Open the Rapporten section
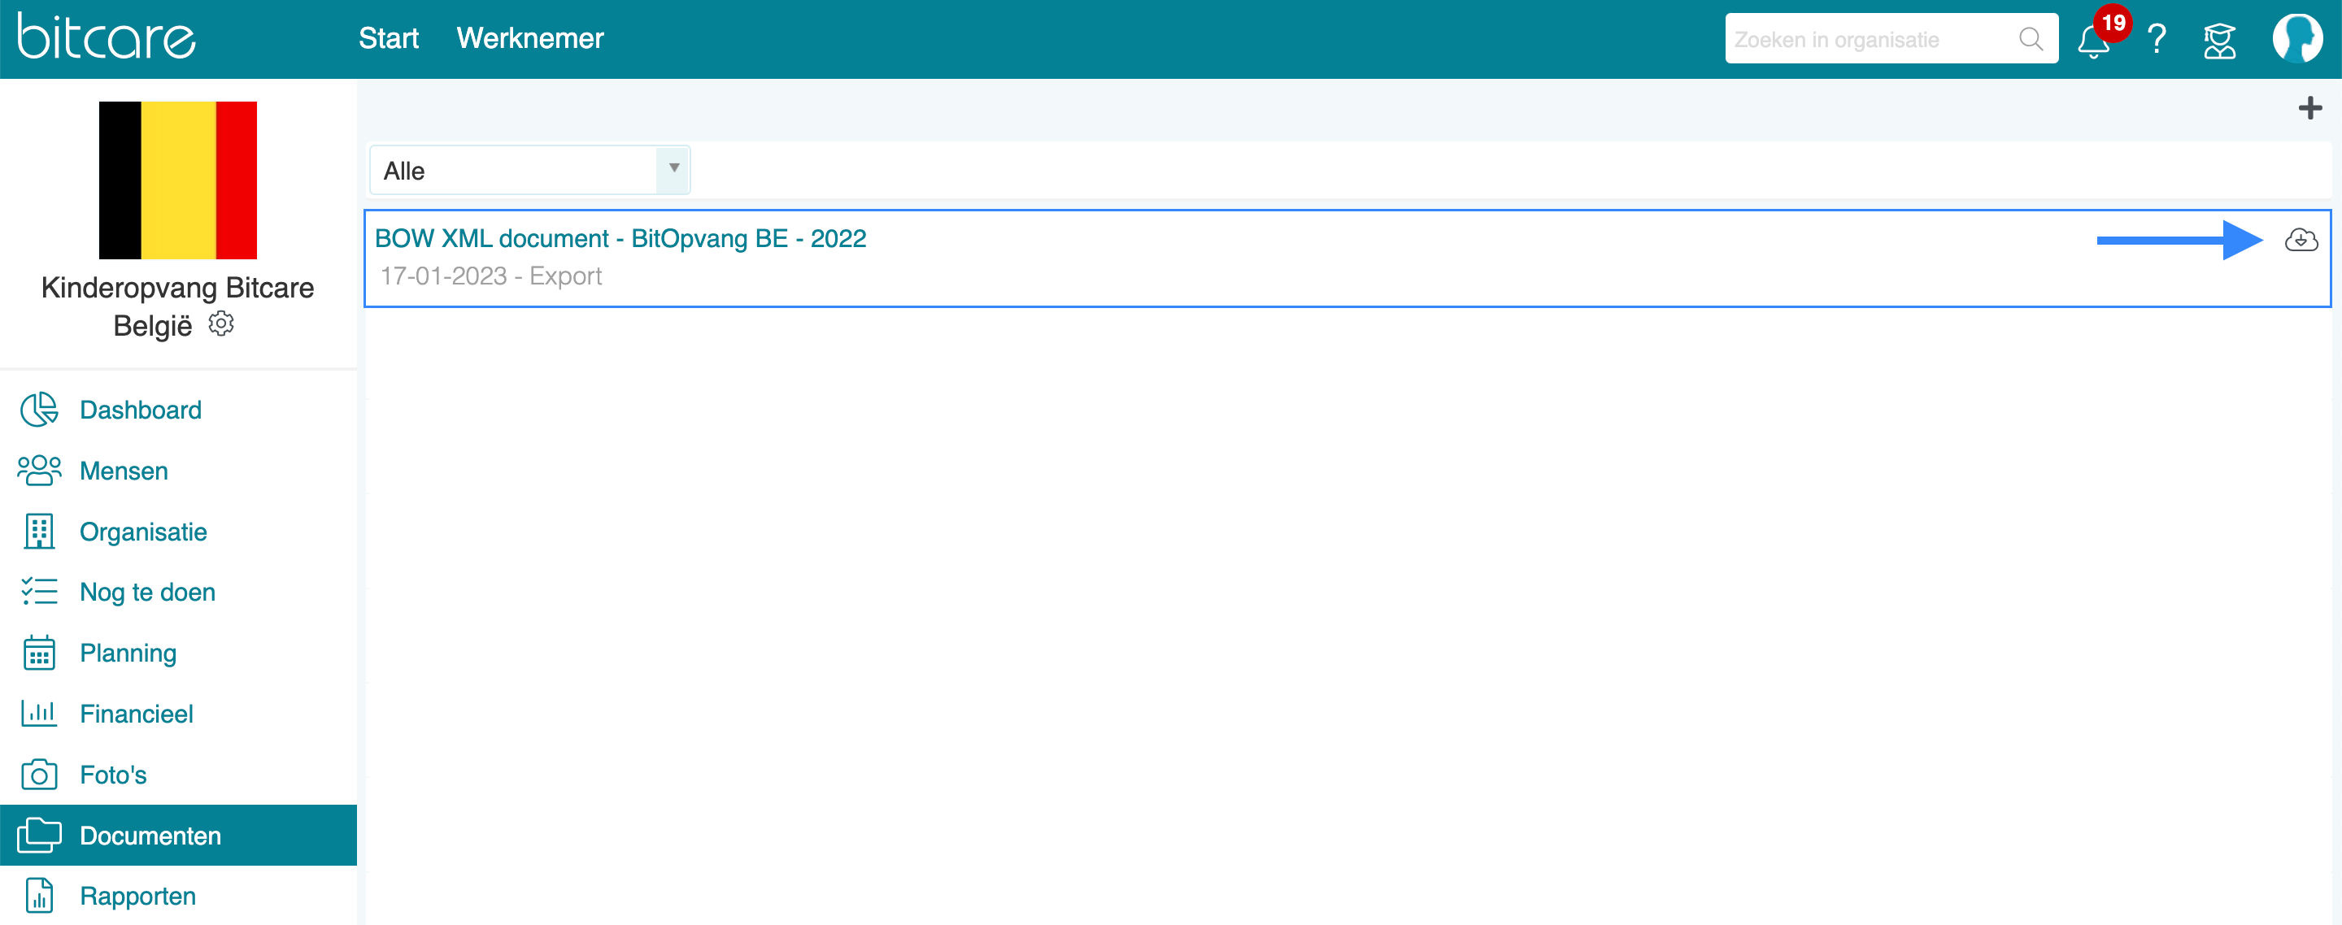Image resolution: width=2342 pixels, height=925 pixels. point(138,896)
